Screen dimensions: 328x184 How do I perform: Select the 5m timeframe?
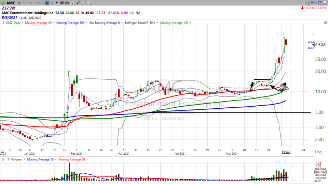pos(30,3)
